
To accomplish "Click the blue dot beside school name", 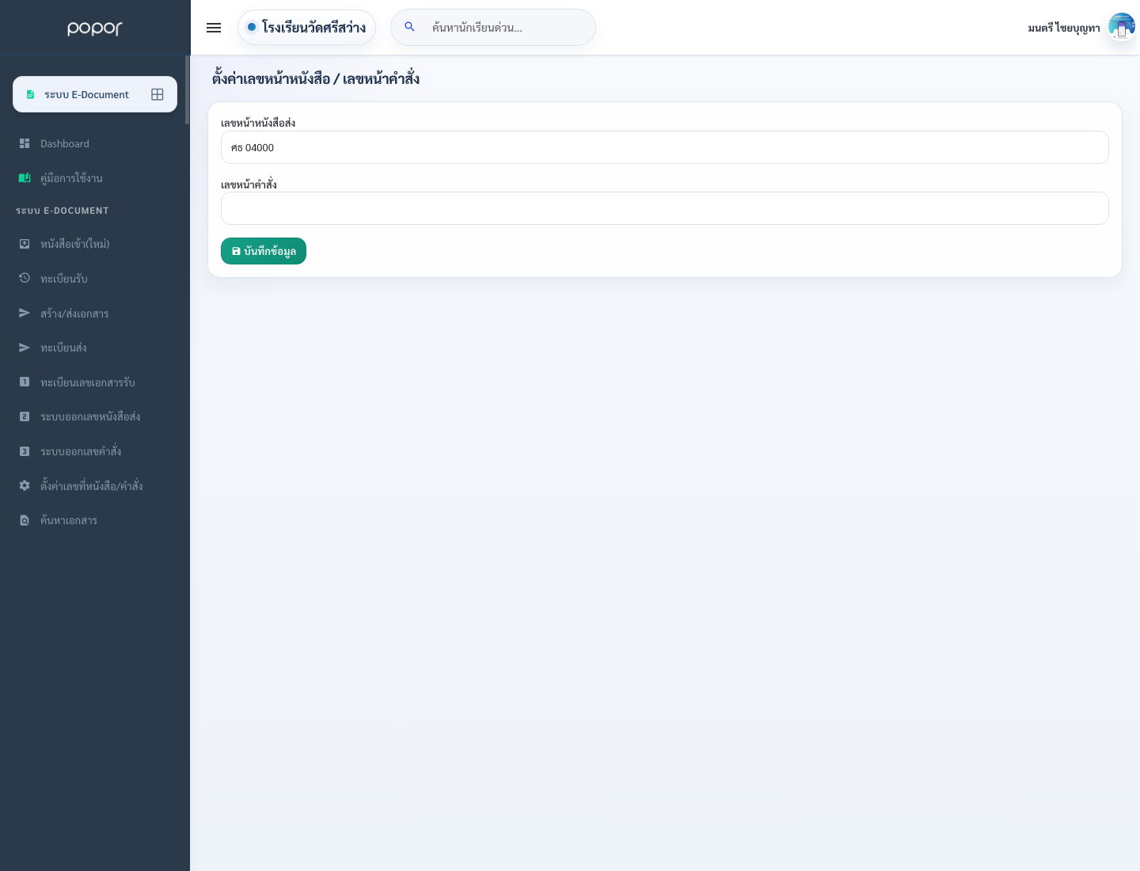I will pyautogui.click(x=252, y=27).
